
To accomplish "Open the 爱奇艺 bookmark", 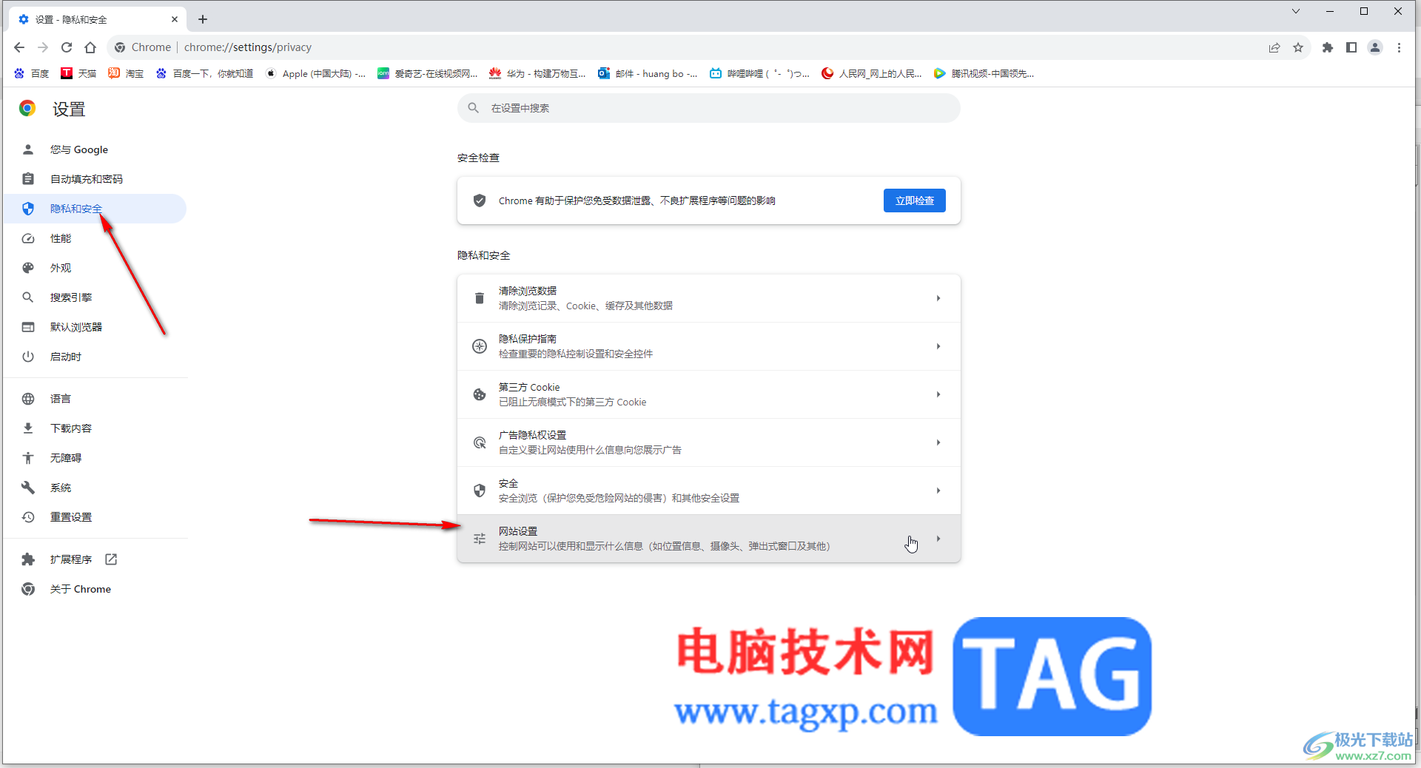I will click(x=428, y=73).
